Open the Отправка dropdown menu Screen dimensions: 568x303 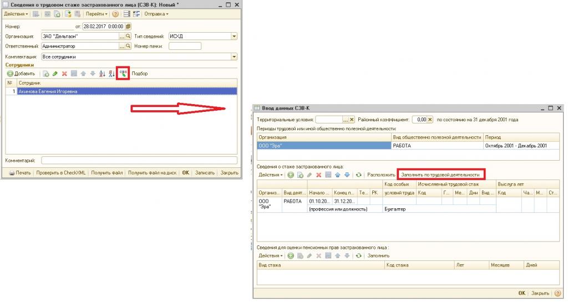156,14
